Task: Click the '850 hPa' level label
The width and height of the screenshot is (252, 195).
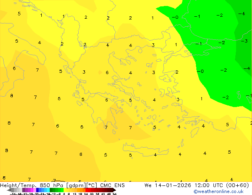Action: (51, 185)
